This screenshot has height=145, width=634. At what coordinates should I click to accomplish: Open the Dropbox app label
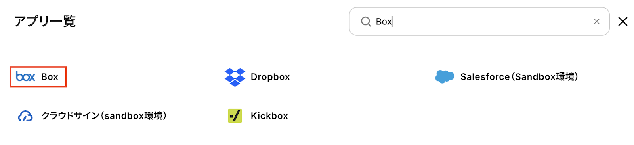(270, 77)
